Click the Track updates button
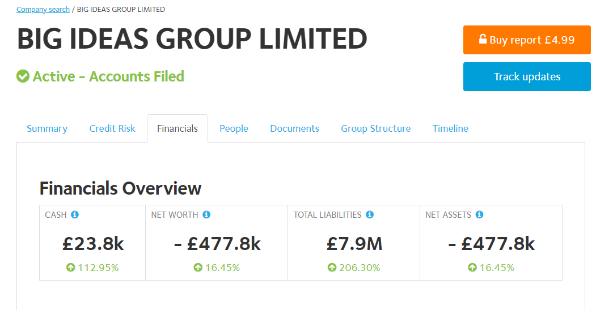 coord(527,76)
